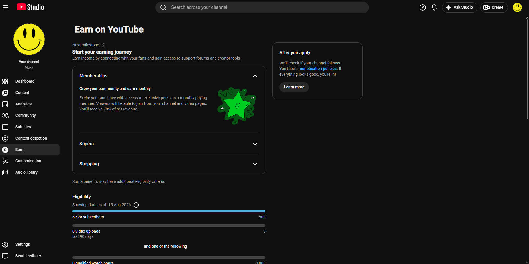
Task: Click the Subtitles sidebar icon
Action: coord(5,127)
